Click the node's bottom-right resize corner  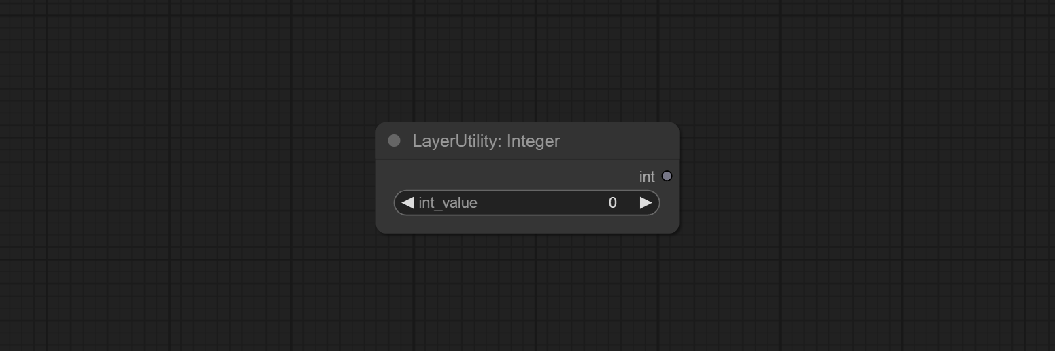[x=675, y=229]
